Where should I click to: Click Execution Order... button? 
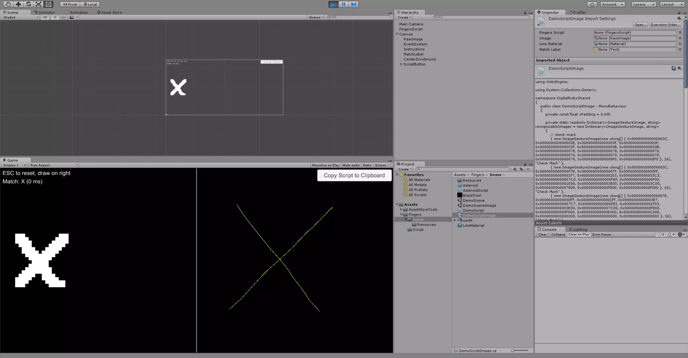665,24
